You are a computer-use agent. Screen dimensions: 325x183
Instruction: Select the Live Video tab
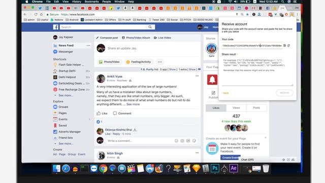pos(162,38)
